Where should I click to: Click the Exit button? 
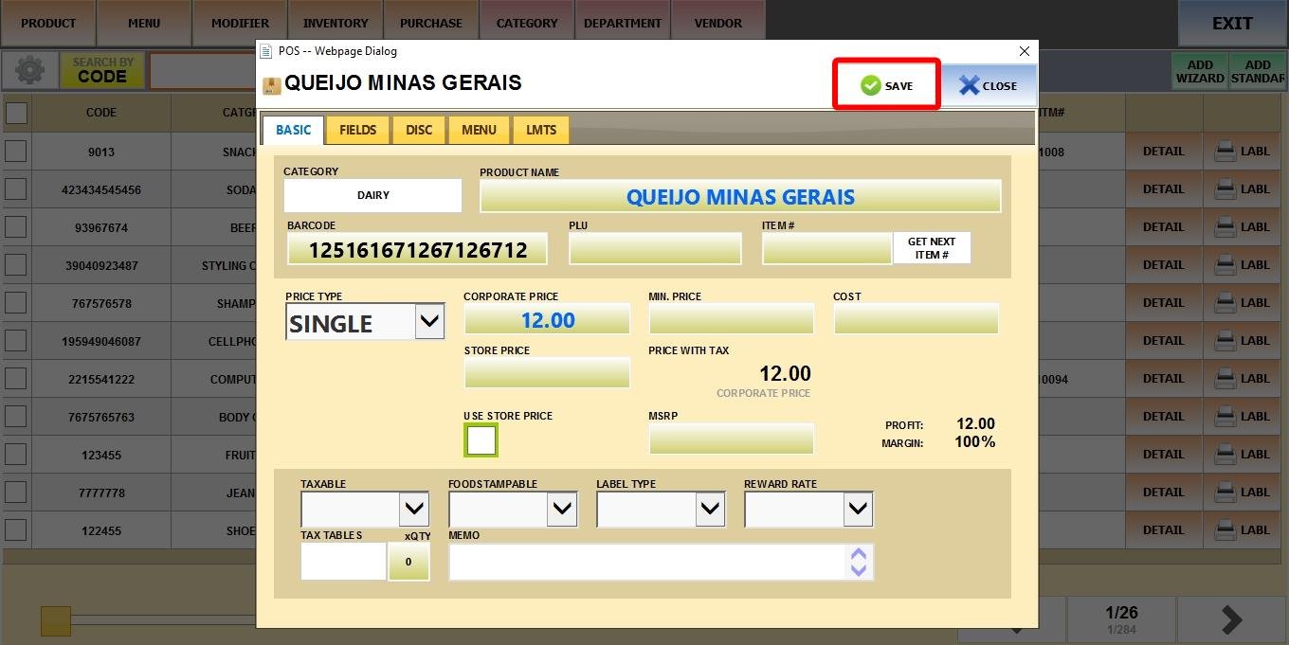click(x=1232, y=24)
